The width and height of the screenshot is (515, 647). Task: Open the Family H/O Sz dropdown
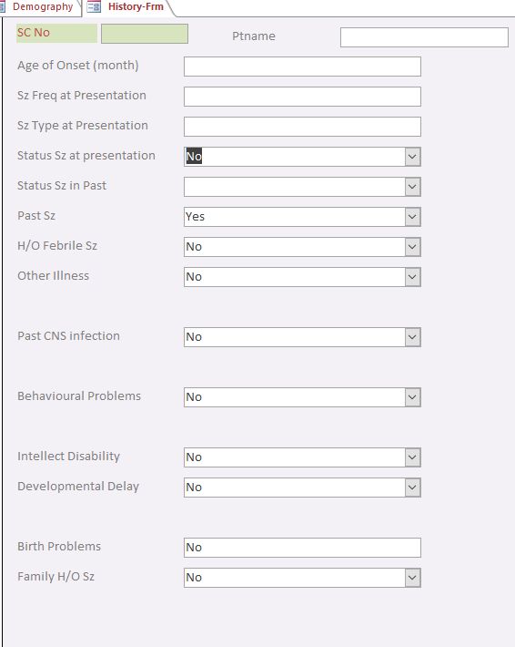point(412,578)
